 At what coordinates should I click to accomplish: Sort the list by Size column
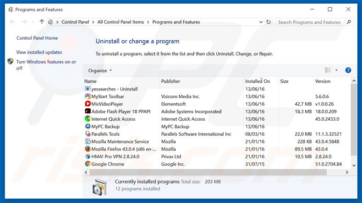coord(296,81)
